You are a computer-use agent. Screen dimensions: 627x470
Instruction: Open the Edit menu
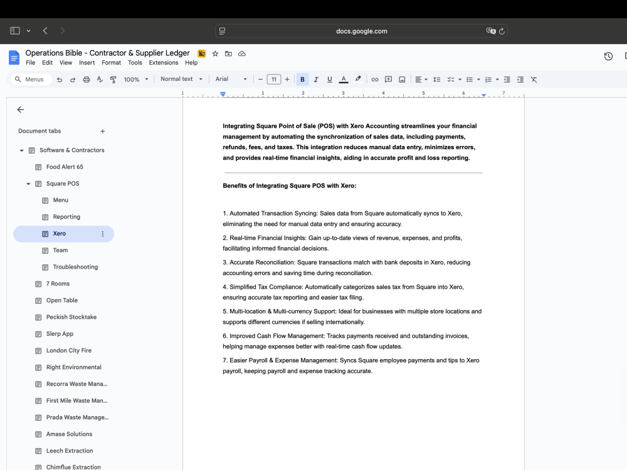pos(47,63)
